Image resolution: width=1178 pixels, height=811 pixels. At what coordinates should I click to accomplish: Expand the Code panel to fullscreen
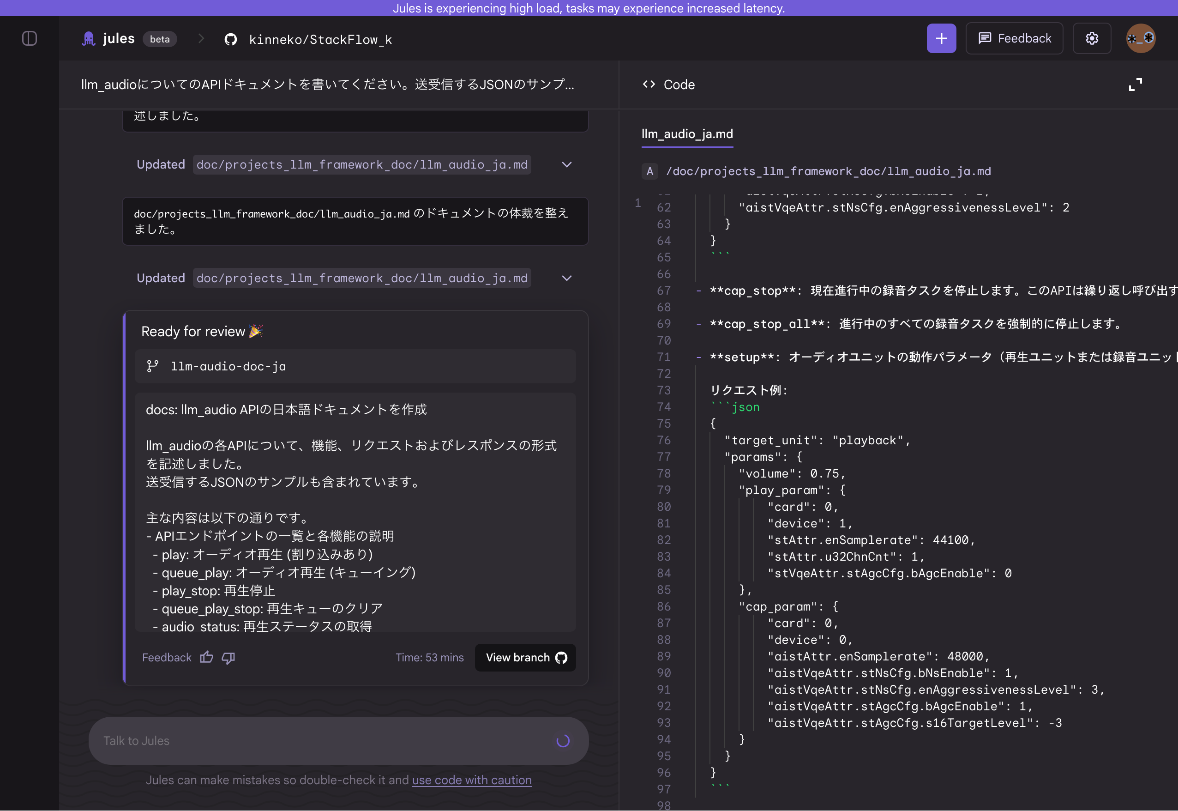(x=1136, y=85)
